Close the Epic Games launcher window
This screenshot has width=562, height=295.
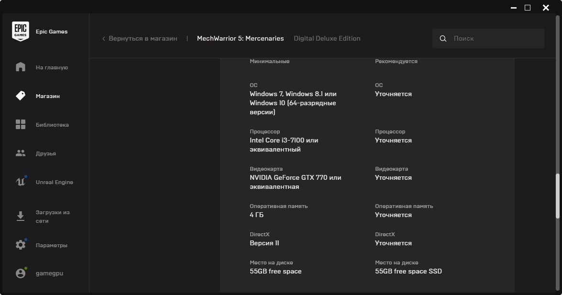coord(546,8)
